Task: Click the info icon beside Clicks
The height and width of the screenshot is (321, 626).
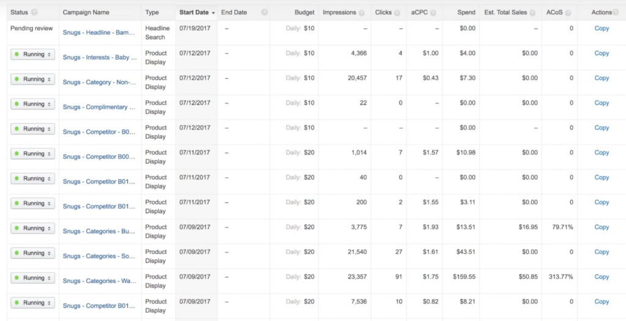Action: [399, 12]
